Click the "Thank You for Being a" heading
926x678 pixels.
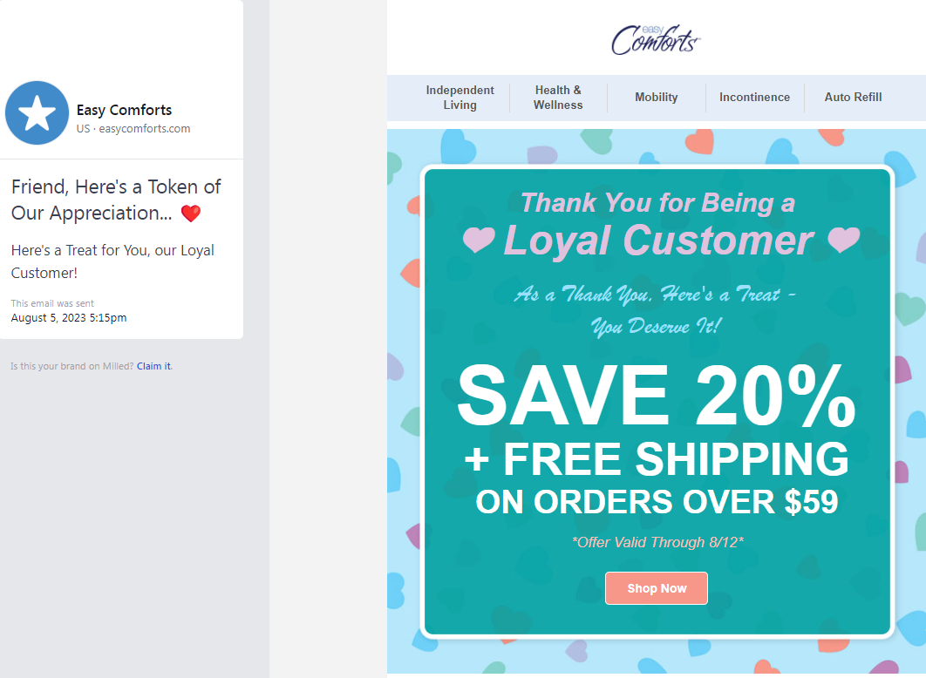657,203
